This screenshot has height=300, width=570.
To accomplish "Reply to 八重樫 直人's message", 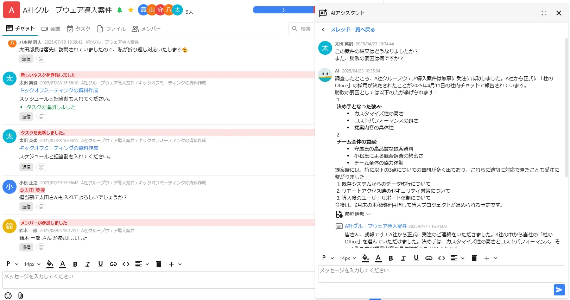I will [x=26, y=59].
